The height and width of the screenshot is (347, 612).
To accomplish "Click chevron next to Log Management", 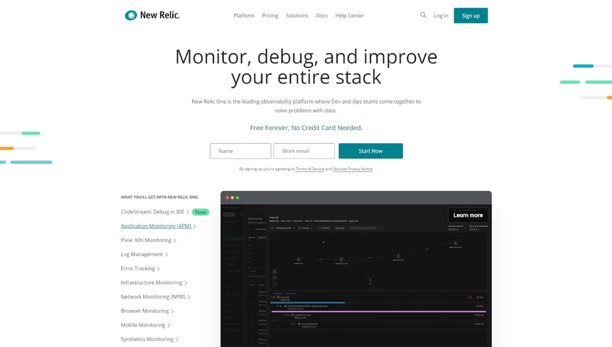I will (167, 255).
